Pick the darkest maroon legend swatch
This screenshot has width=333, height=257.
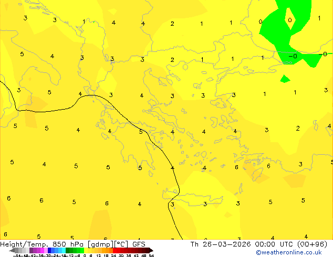pos(148,251)
